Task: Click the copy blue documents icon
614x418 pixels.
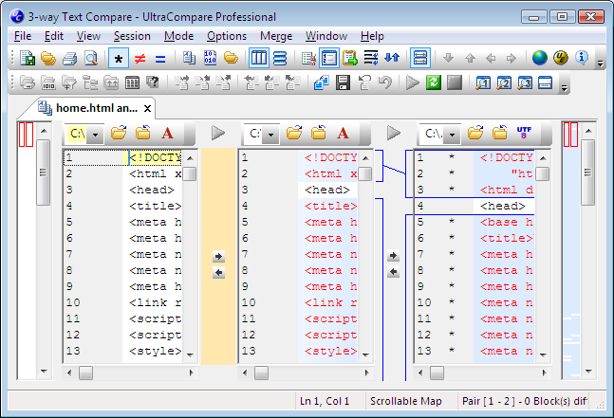Action: point(321,82)
